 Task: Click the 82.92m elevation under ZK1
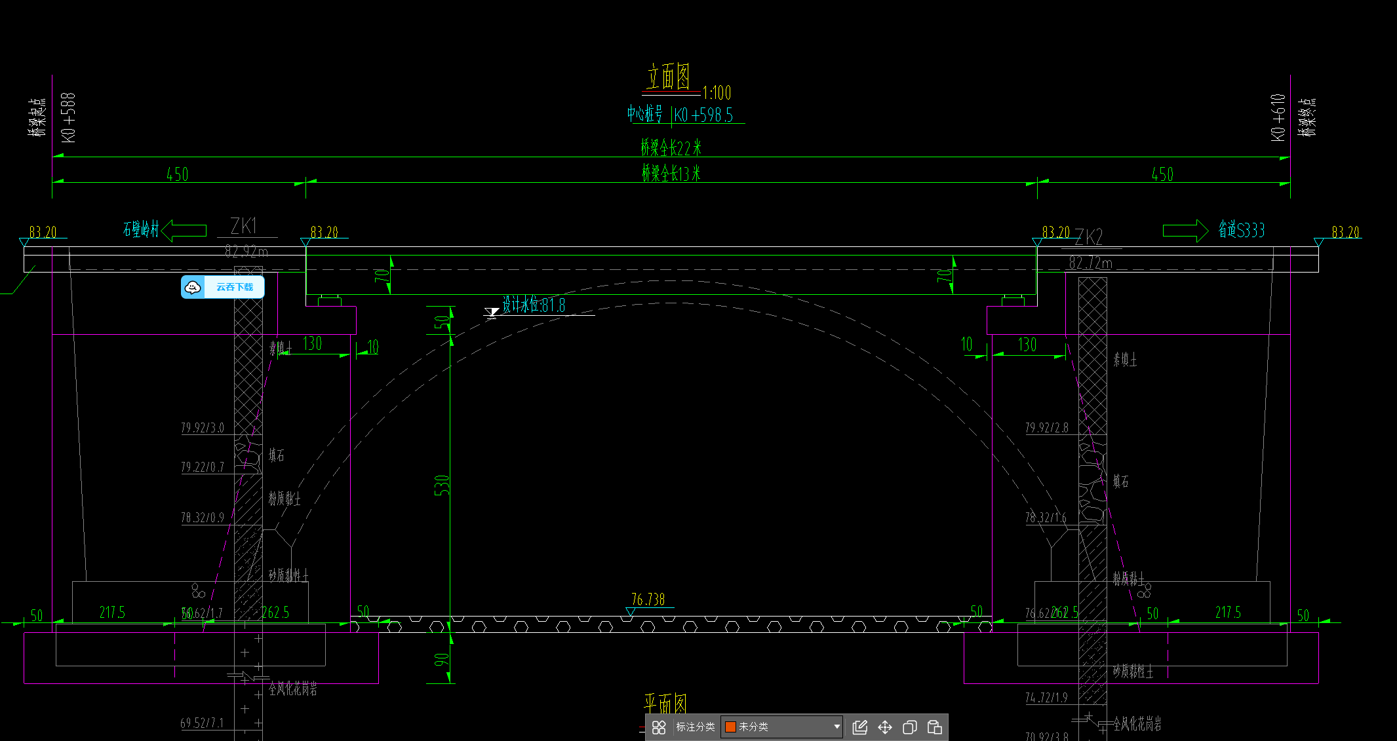(x=246, y=251)
